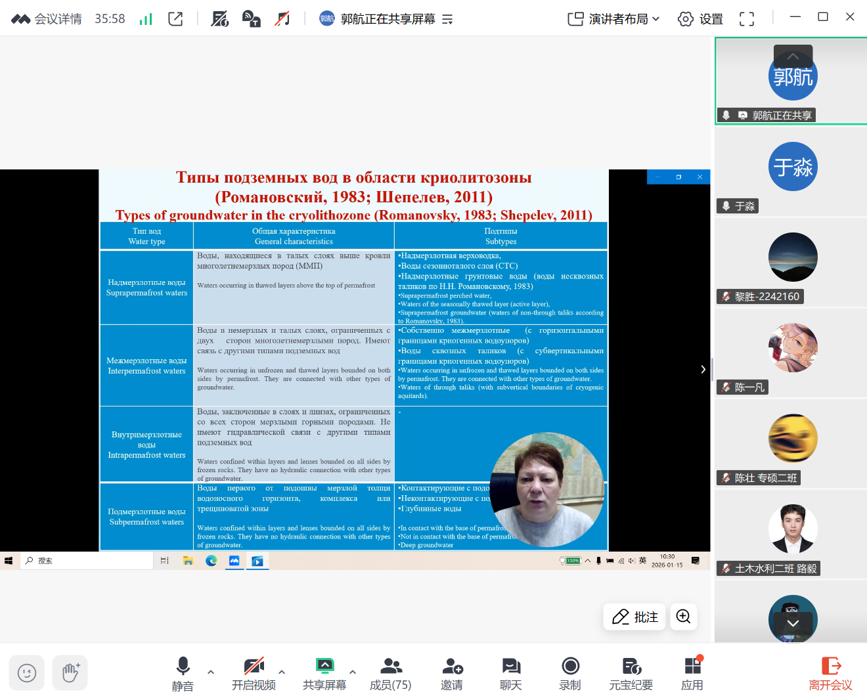
Task: Click the zoom magnifier next to 批注
Action: 683,617
